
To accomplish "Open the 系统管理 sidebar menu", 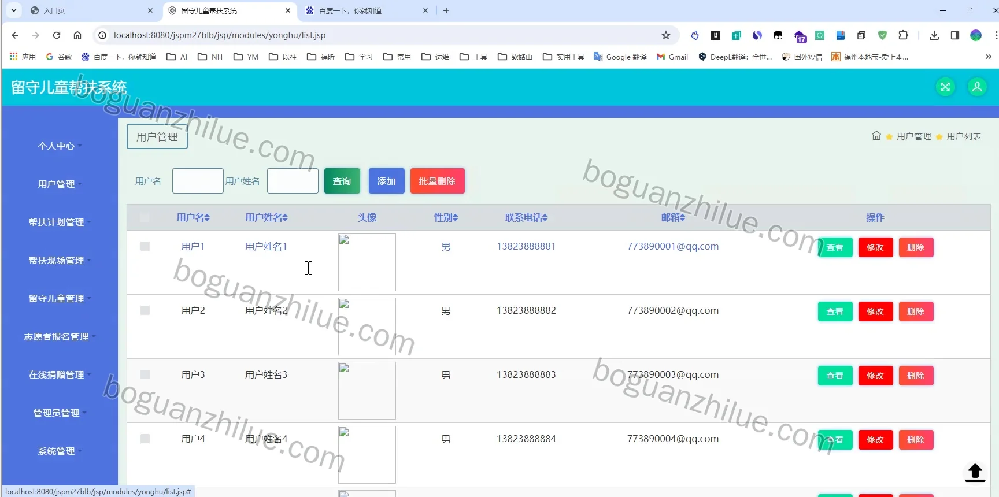I will coord(60,451).
